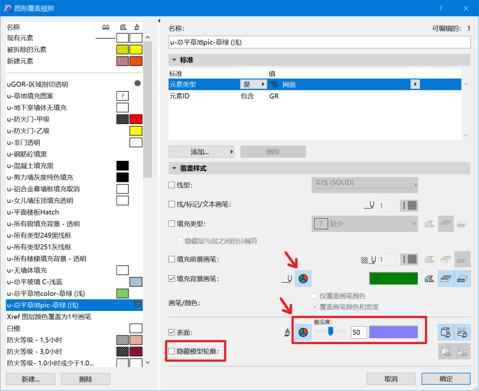Open the 添加... criteria dropdown
Screen dimensions: 479x391
[x=201, y=151]
